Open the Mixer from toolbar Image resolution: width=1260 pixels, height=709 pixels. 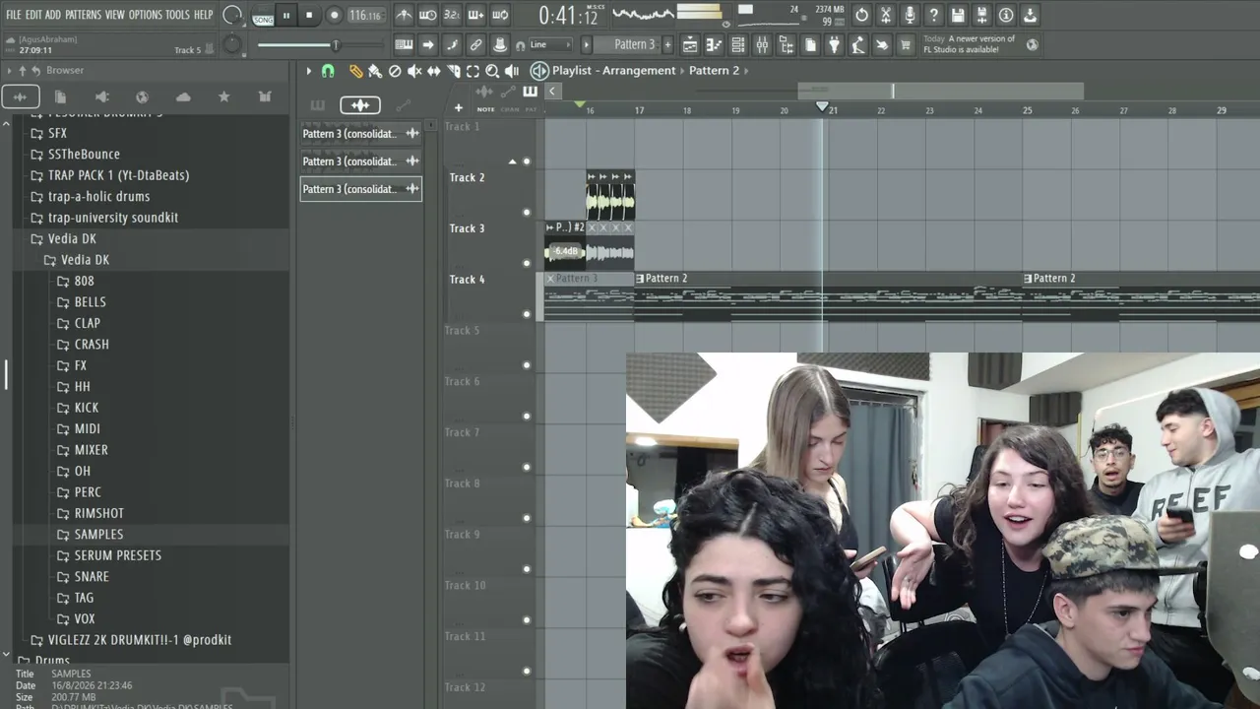[762, 44]
